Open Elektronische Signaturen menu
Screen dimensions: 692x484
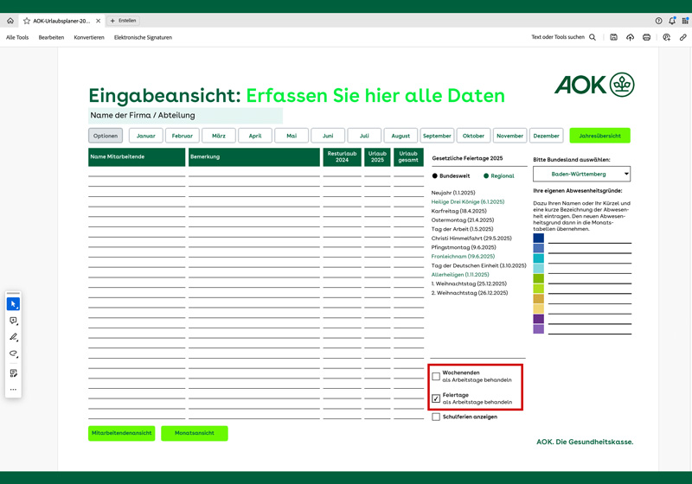coord(143,37)
